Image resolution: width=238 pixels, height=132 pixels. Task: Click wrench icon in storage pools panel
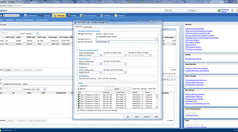pos(168,30)
